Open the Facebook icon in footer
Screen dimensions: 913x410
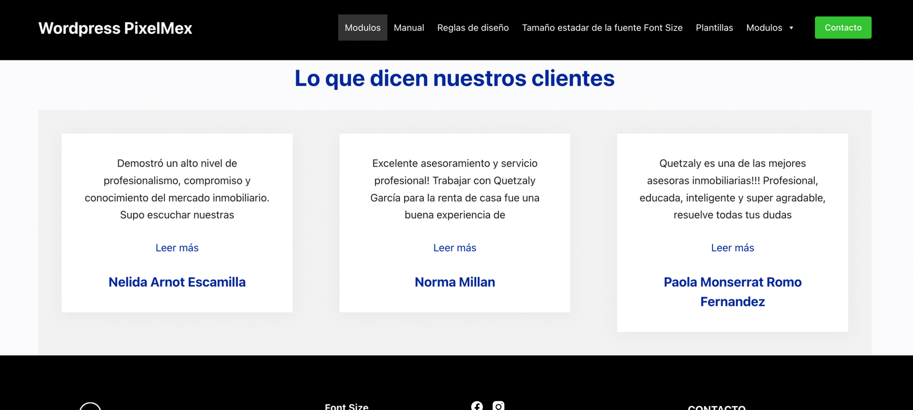pyautogui.click(x=477, y=405)
